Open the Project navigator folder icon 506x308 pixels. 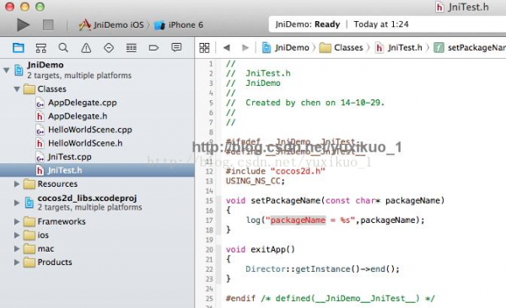click(19, 48)
